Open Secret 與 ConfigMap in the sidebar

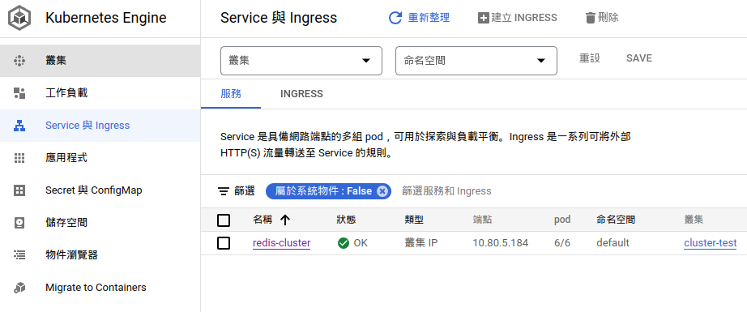coord(100,190)
